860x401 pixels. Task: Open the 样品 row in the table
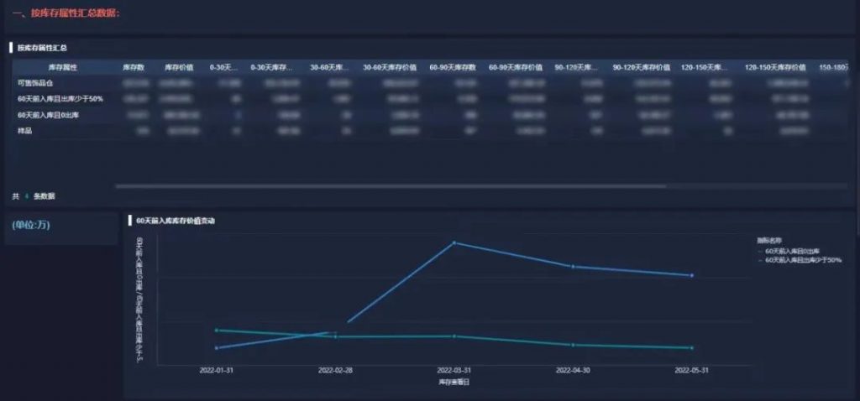[x=25, y=131]
